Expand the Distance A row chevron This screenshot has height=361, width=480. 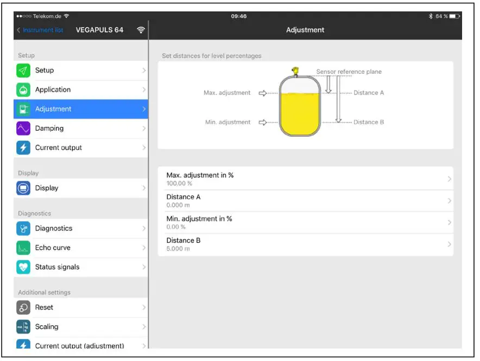pos(450,201)
